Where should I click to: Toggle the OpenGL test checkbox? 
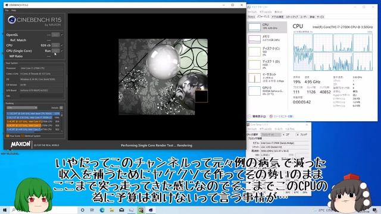click(x=62, y=34)
